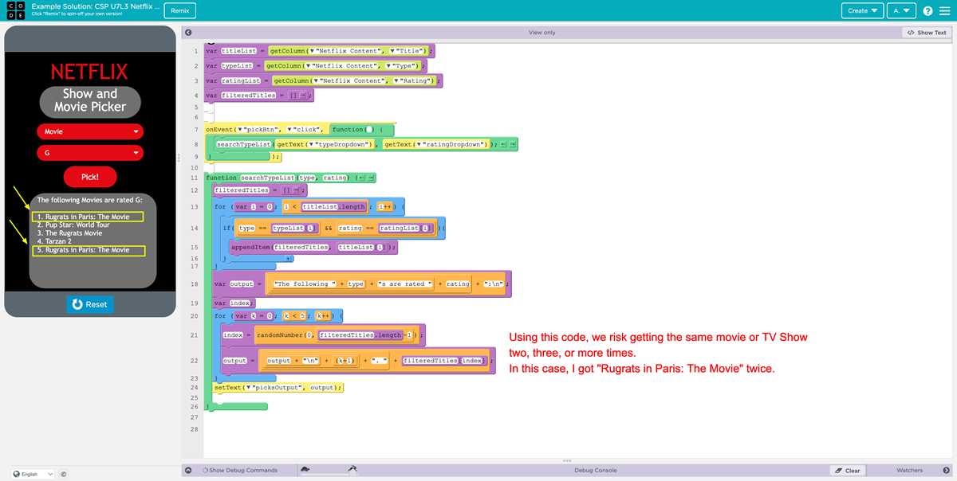Click the ratingList variable field on line 3

tap(240, 81)
